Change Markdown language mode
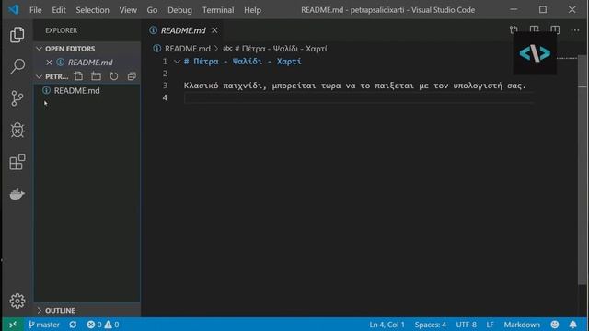 pyautogui.click(x=522, y=325)
